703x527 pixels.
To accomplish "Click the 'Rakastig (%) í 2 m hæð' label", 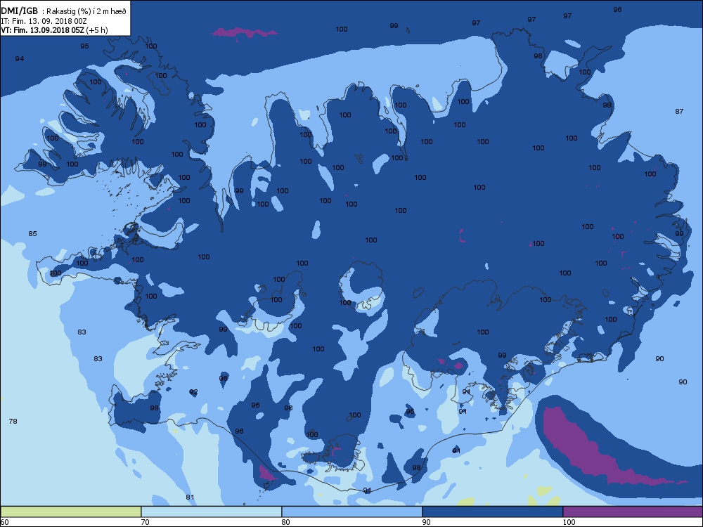I will point(86,12).
